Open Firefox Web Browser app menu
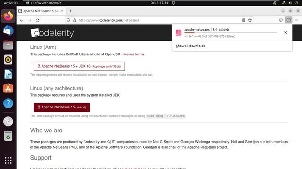Viewport: 302px width, 169px height. point(43,3)
